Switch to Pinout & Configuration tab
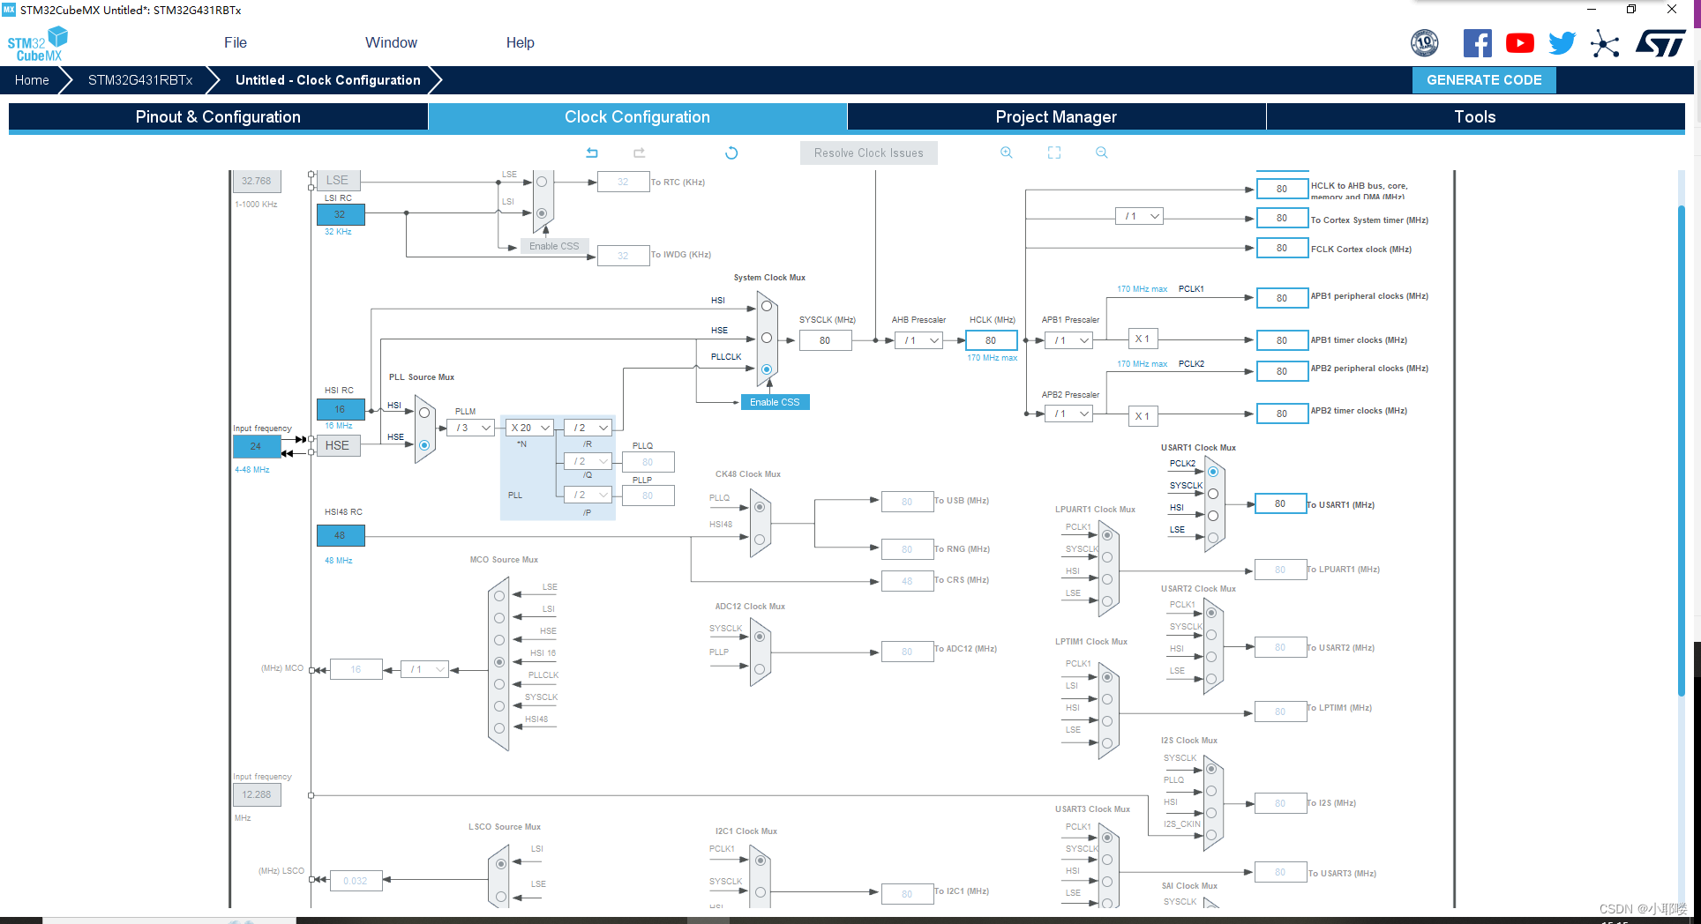This screenshot has width=1701, height=924. pyautogui.click(x=218, y=117)
